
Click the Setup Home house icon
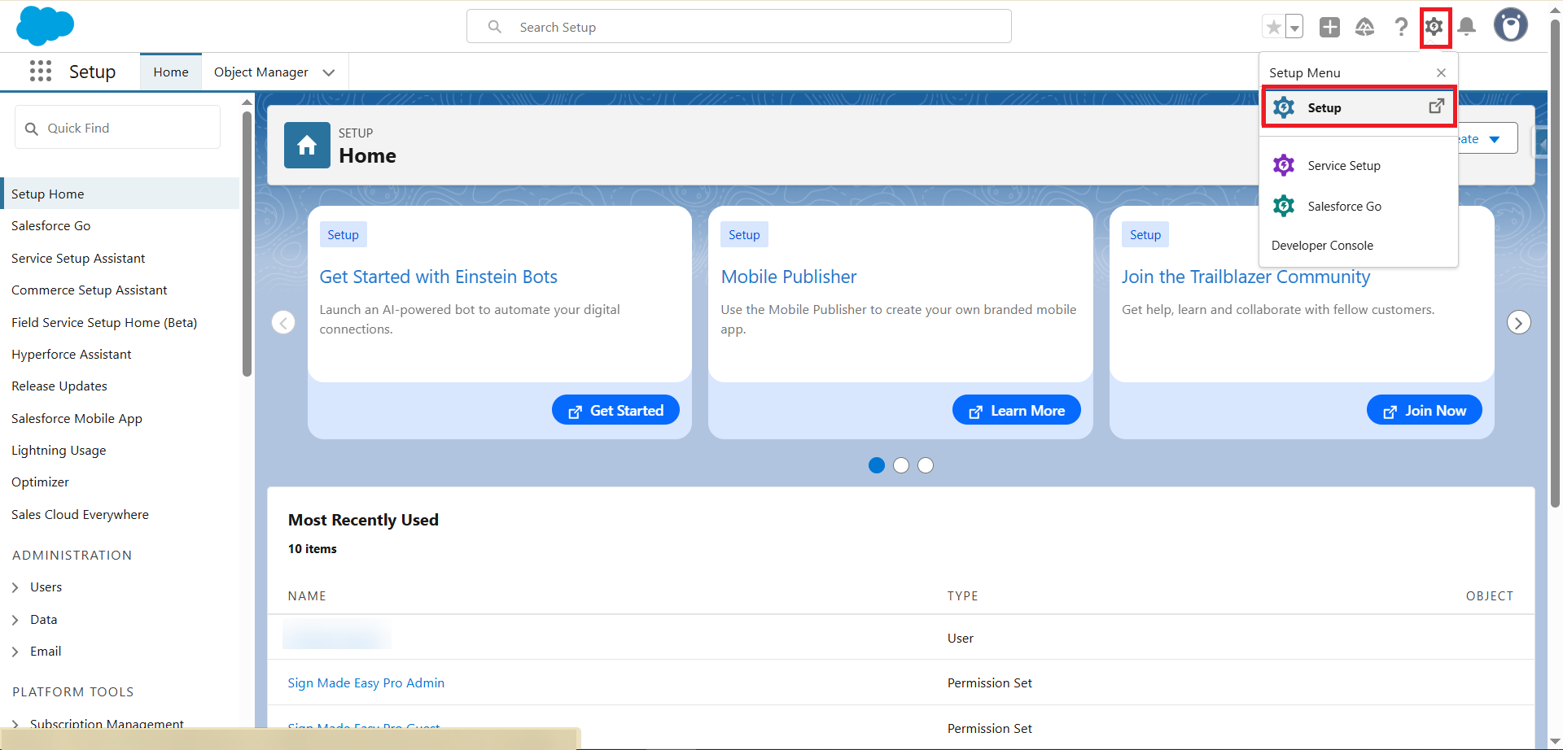(307, 145)
